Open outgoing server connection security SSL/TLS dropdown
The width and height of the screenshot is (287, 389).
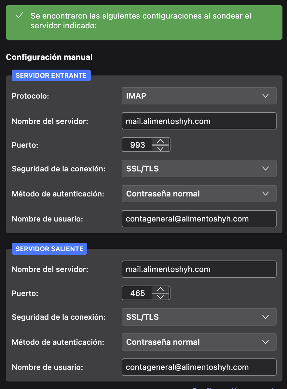click(199, 317)
